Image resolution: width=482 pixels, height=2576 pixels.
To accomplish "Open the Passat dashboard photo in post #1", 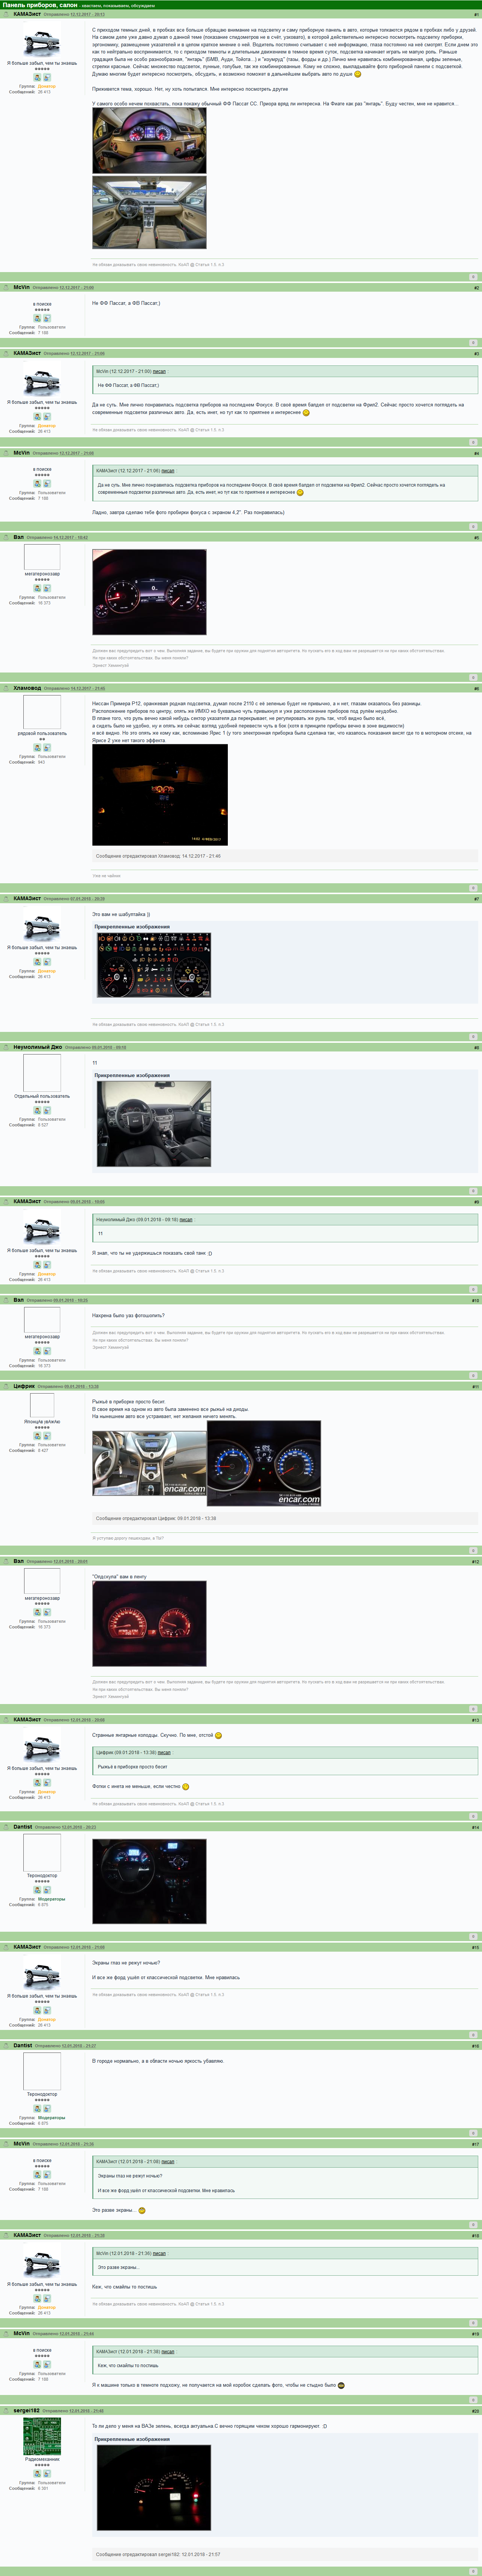I will [149, 141].
